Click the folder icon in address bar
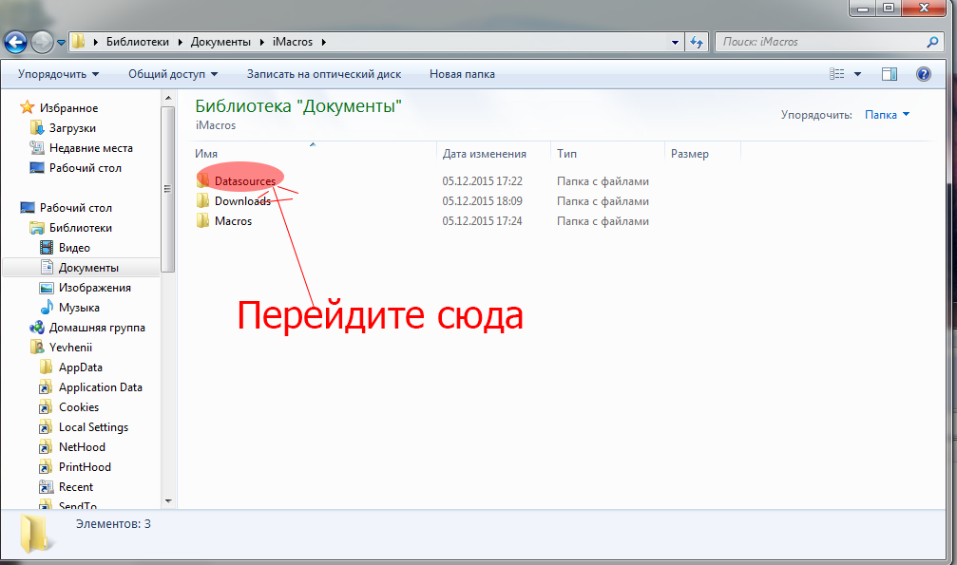This screenshot has height=565, width=957. click(79, 42)
